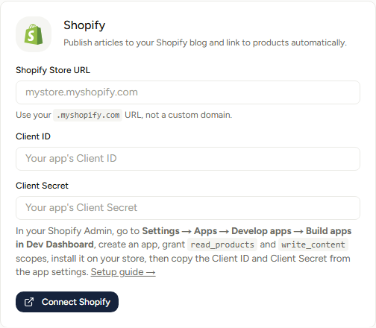376x328 pixels.
Task: Focus the Shopify Store URL input field
Action: (x=188, y=92)
